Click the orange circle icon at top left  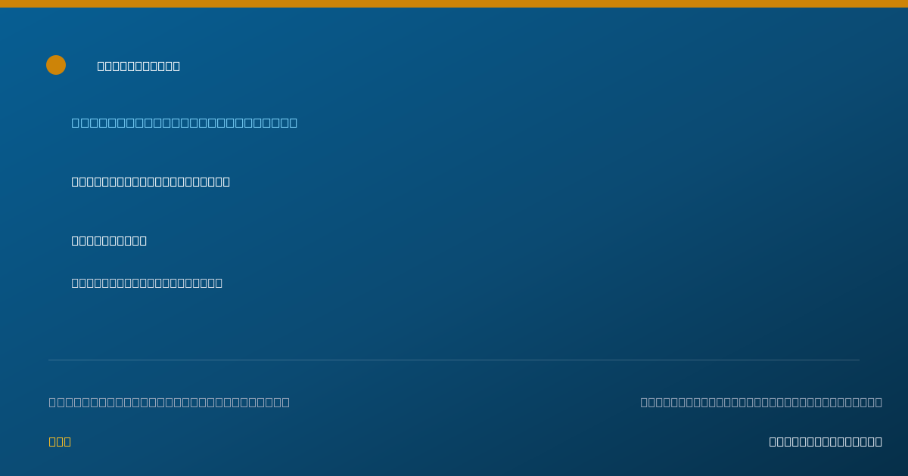tap(56, 65)
